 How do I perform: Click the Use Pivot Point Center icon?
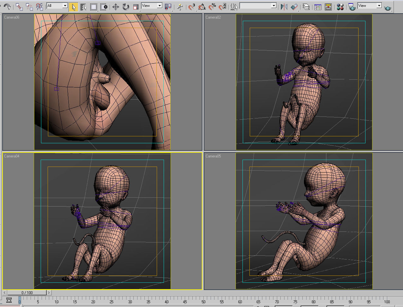[168, 7]
